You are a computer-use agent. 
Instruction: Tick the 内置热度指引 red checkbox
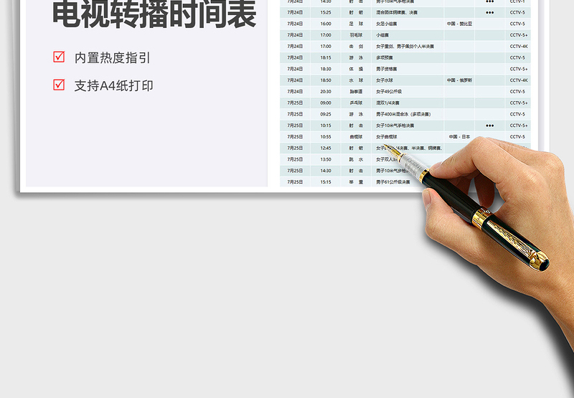tap(59, 57)
